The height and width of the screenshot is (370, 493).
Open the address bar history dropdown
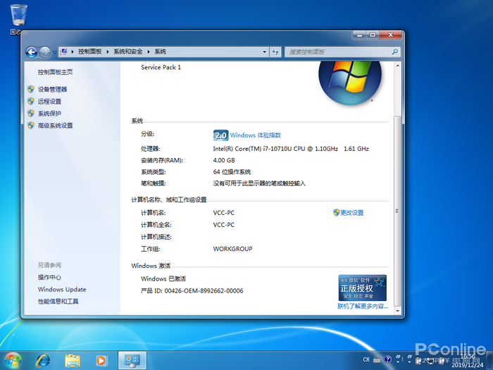click(x=264, y=51)
